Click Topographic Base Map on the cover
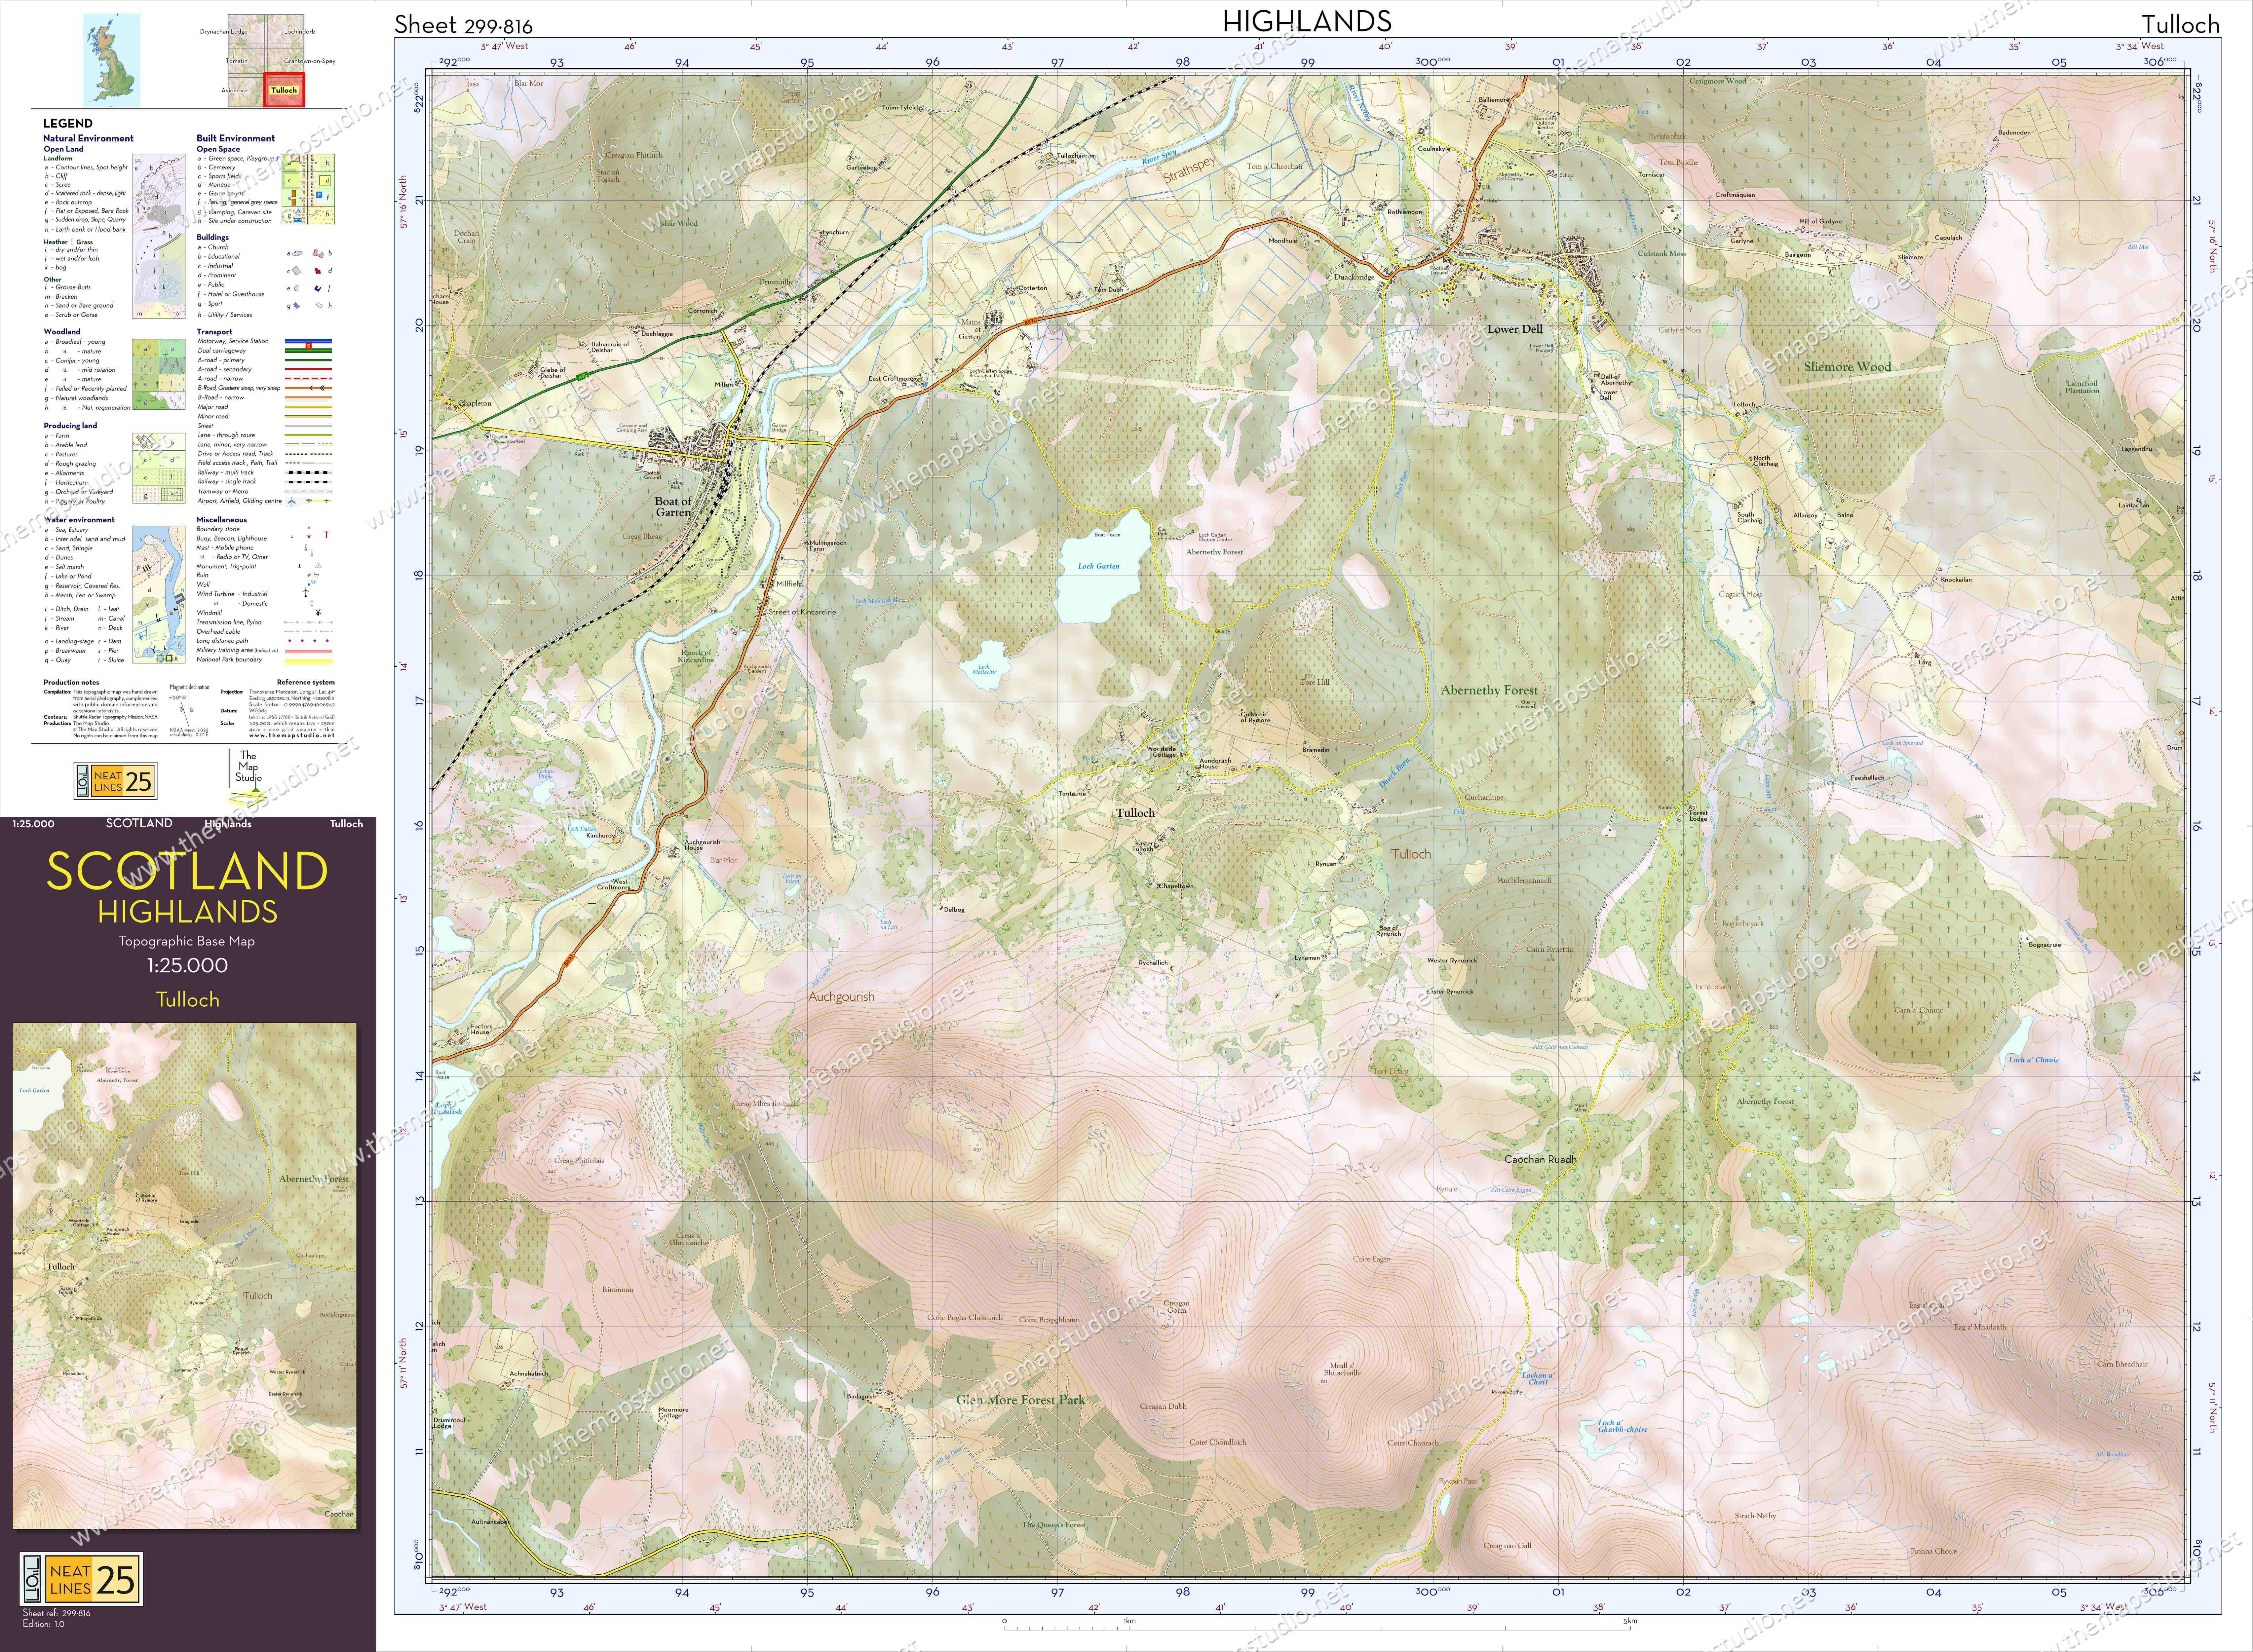Image resolution: width=2253 pixels, height=1652 pixels. (187, 941)
